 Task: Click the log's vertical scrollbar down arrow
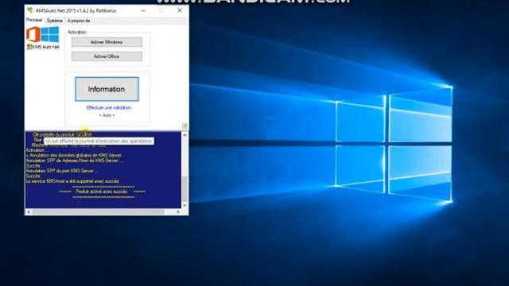point(185,205)
